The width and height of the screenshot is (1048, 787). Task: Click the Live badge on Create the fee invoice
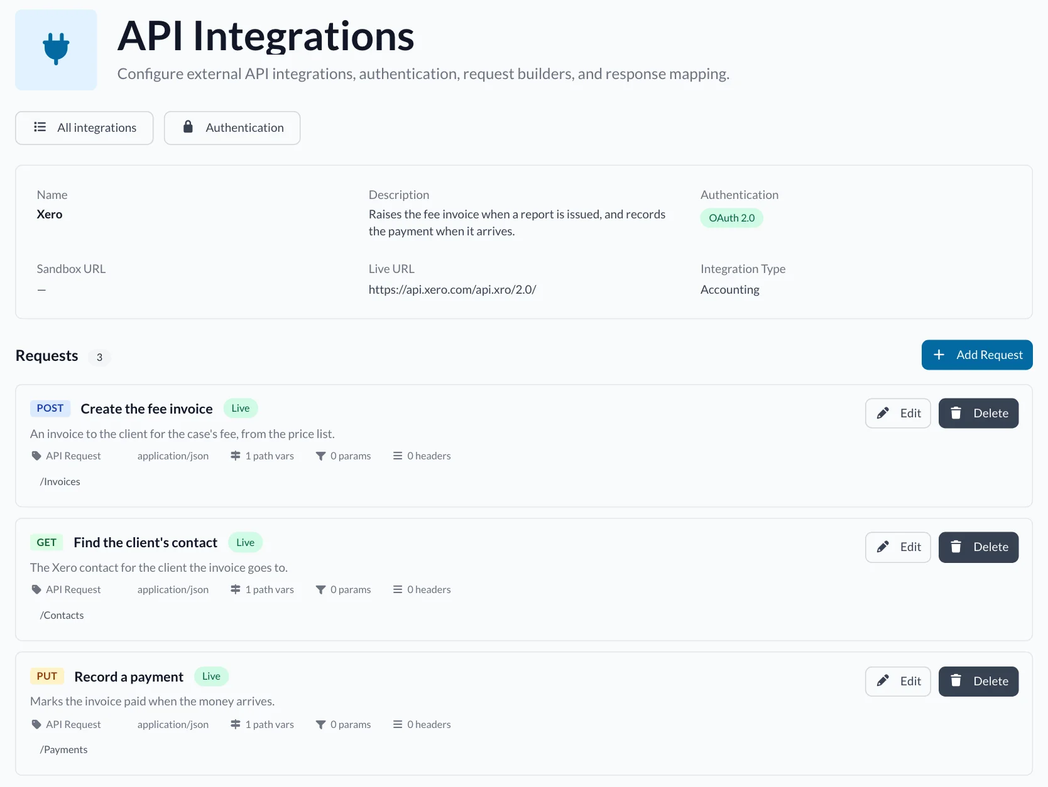click(241, 408)
